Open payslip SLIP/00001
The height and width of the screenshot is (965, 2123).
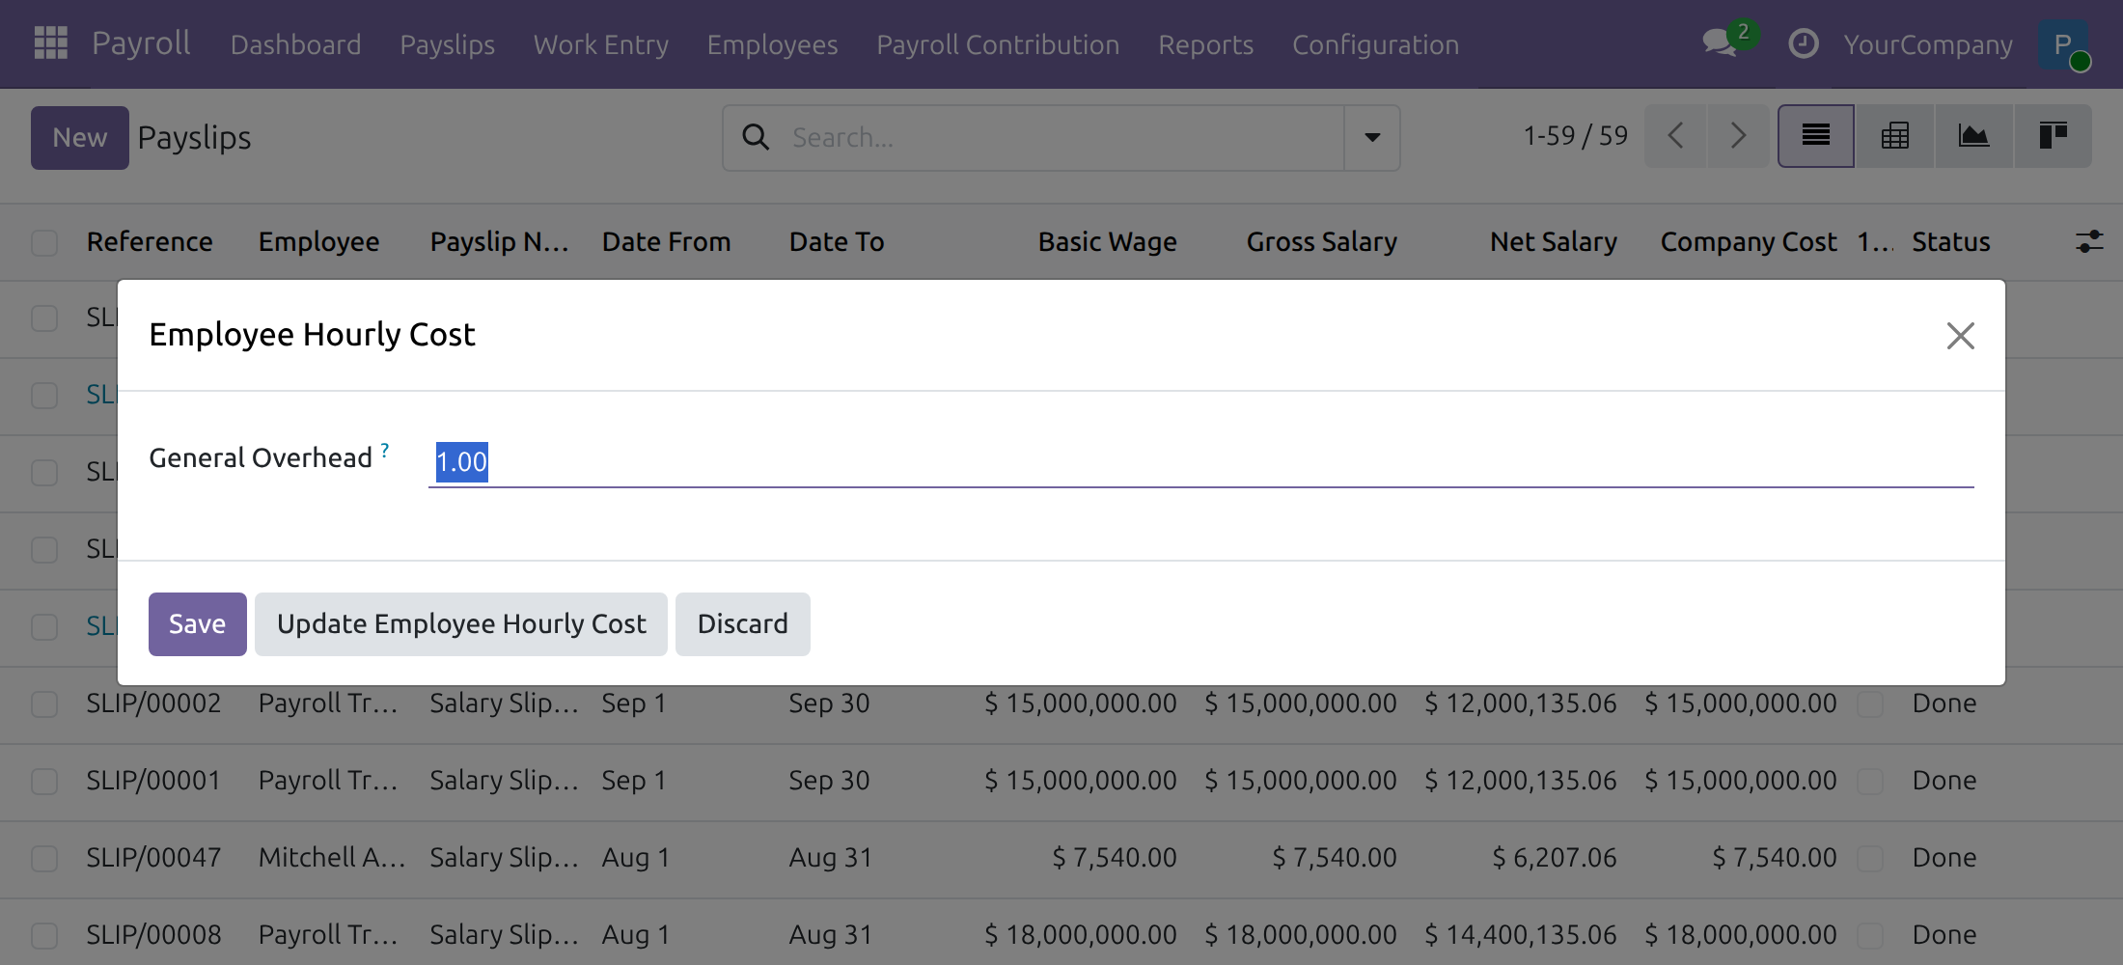pos(153,781)
